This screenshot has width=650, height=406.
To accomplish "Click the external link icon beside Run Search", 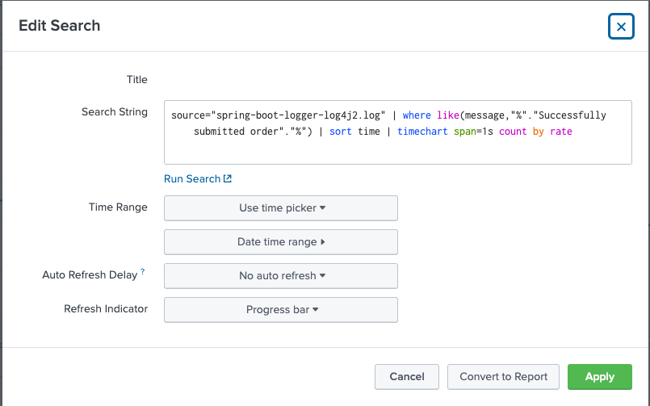I will [x=228, y=179].
